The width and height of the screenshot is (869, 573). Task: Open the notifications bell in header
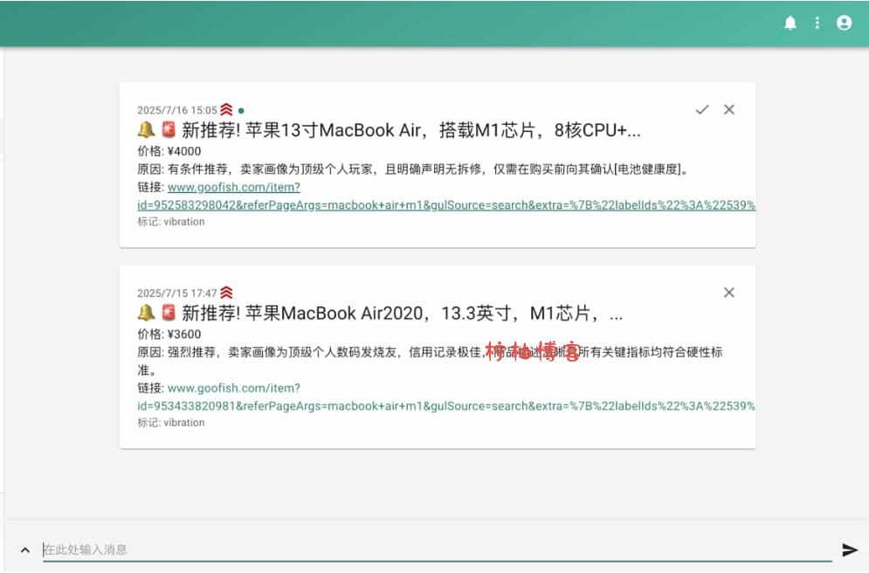(790, 24)
